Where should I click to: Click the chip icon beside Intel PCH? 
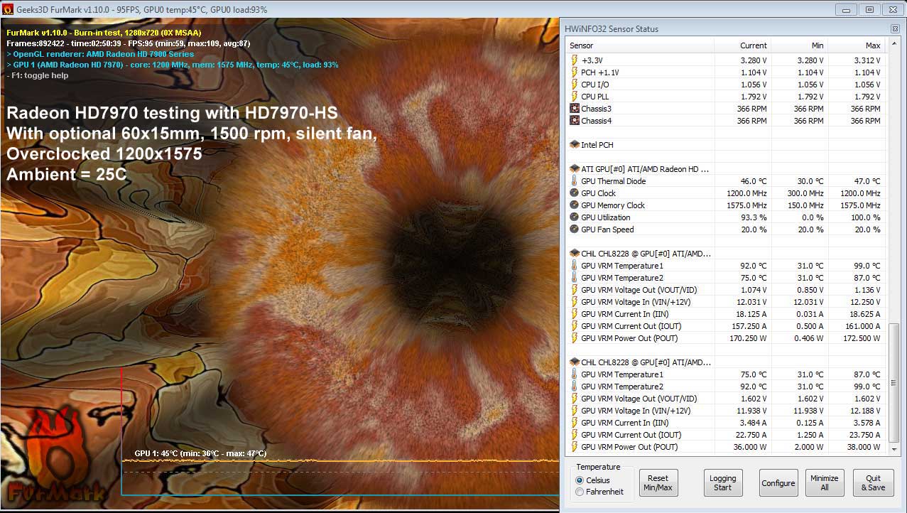575,145
